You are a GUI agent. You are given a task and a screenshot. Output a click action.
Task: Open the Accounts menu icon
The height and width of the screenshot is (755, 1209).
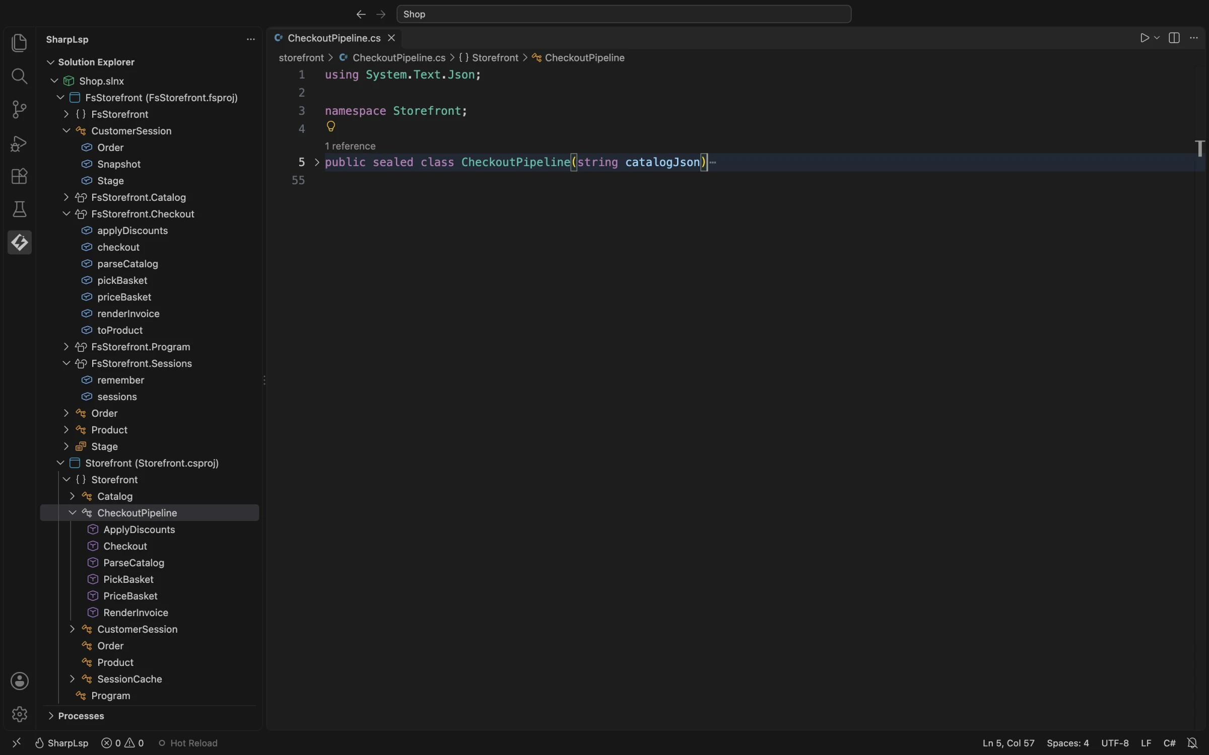(x=19, y=681)
